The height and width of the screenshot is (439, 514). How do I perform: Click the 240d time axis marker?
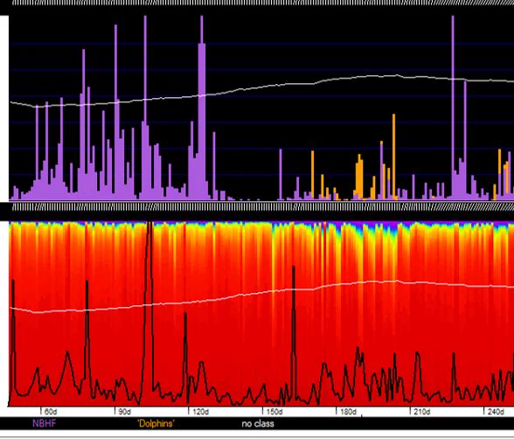click(x=496, y=412)
